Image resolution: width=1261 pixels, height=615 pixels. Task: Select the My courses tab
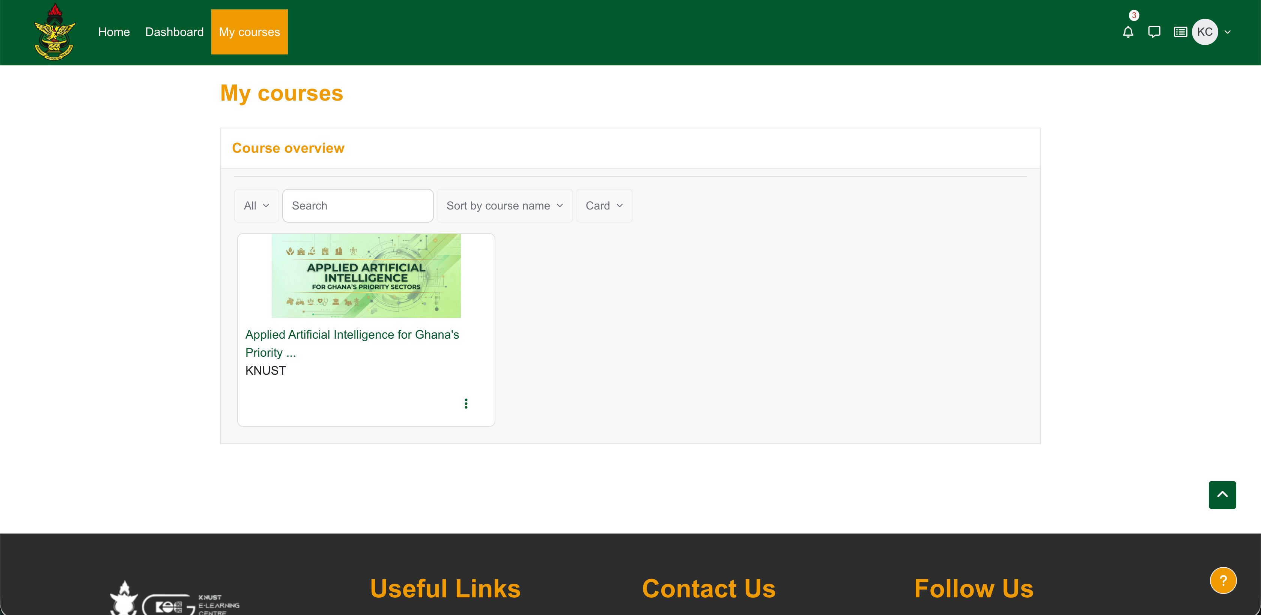point(249,32)
